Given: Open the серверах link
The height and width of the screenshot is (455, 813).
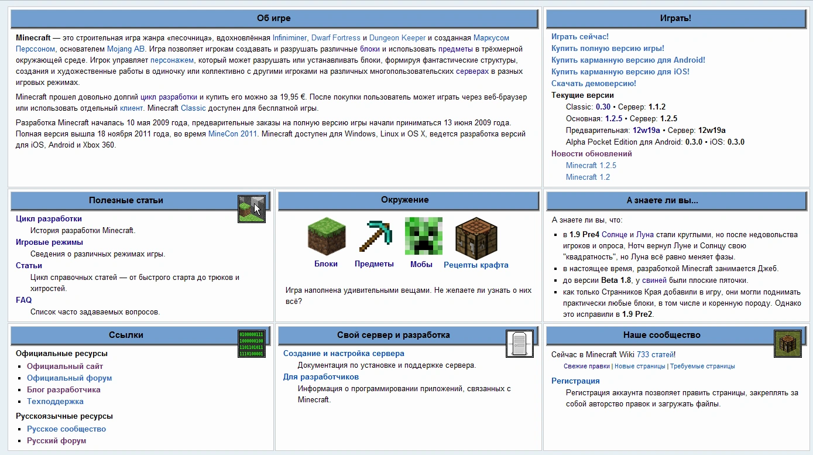Looking at the screenshot, I should pos(472,72).
